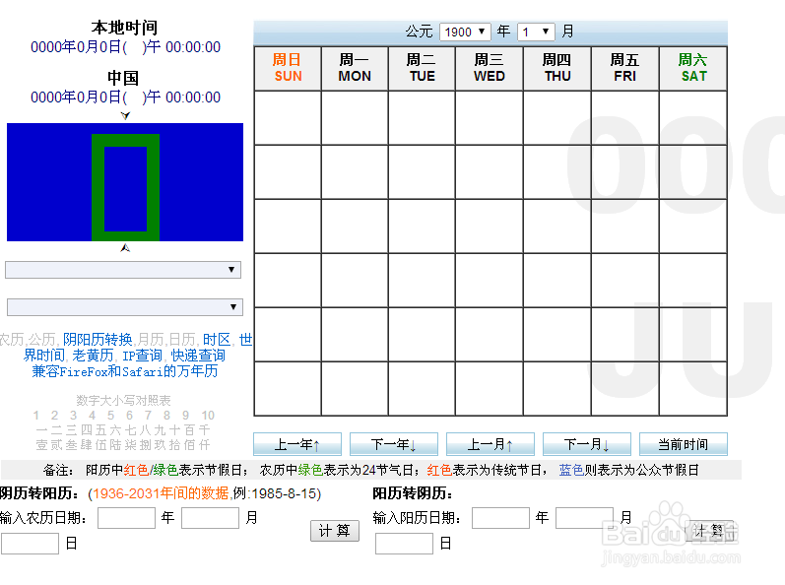Focus the solar month input field

(x=585, y=518)
